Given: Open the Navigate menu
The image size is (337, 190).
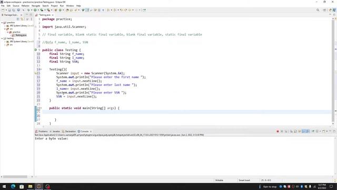Looking at the screenshot, I should 36,6.
